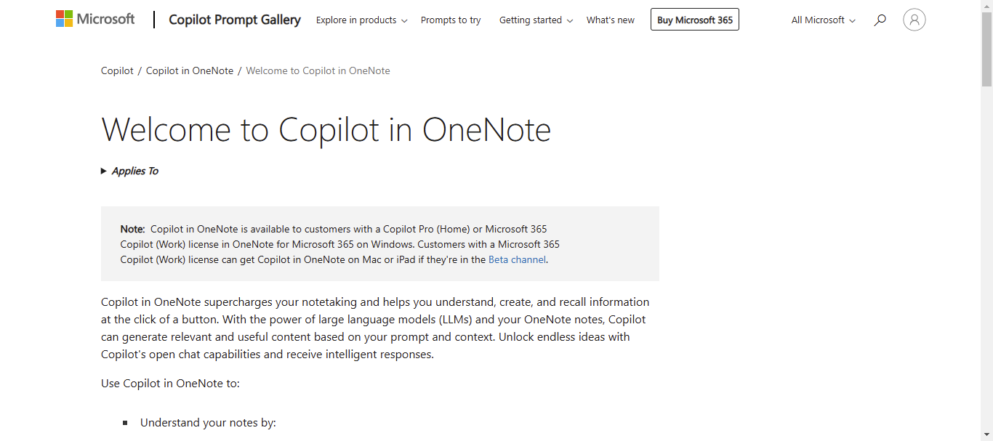Click the scrollbar down arrow
This screenshot has height=441, width=993.
pyautogui.click(x=986, y=435)
